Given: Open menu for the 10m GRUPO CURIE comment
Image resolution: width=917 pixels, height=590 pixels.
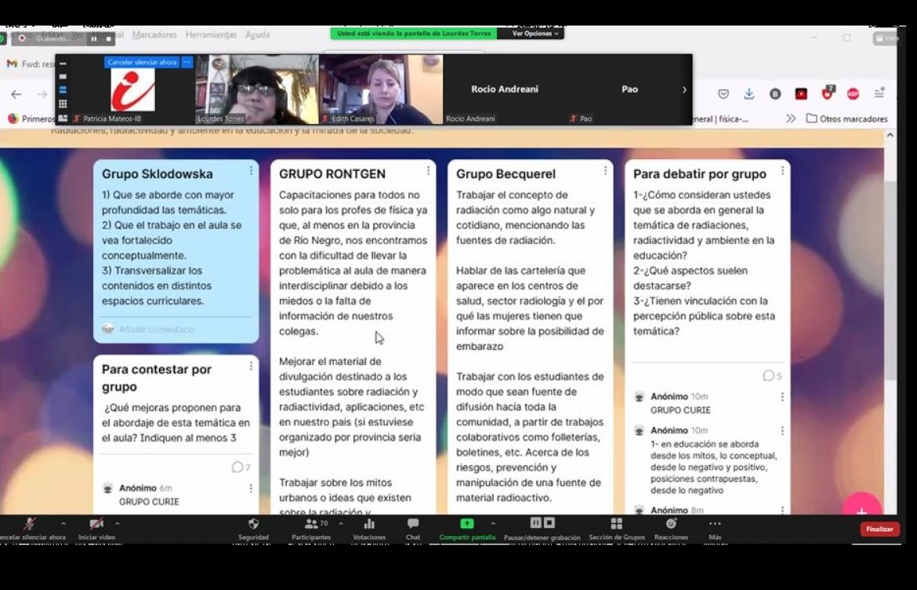Looking at the screenshot, I should (x=782, y=397).
